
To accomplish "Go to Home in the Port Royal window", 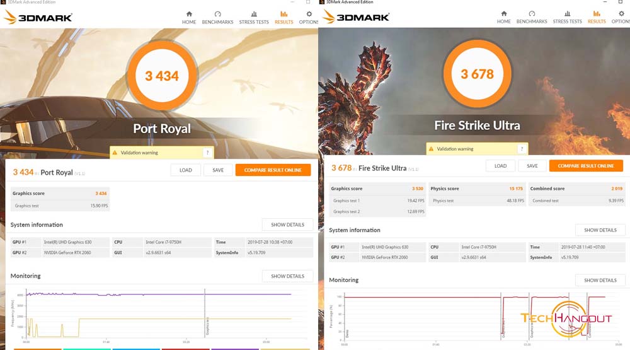I will coord(189,18).
